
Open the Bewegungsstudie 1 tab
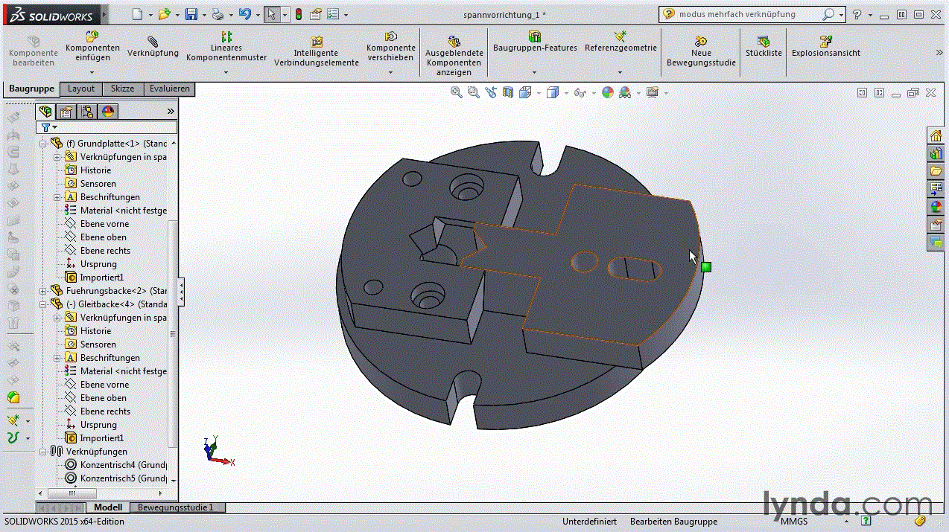(x=176, y=507)
